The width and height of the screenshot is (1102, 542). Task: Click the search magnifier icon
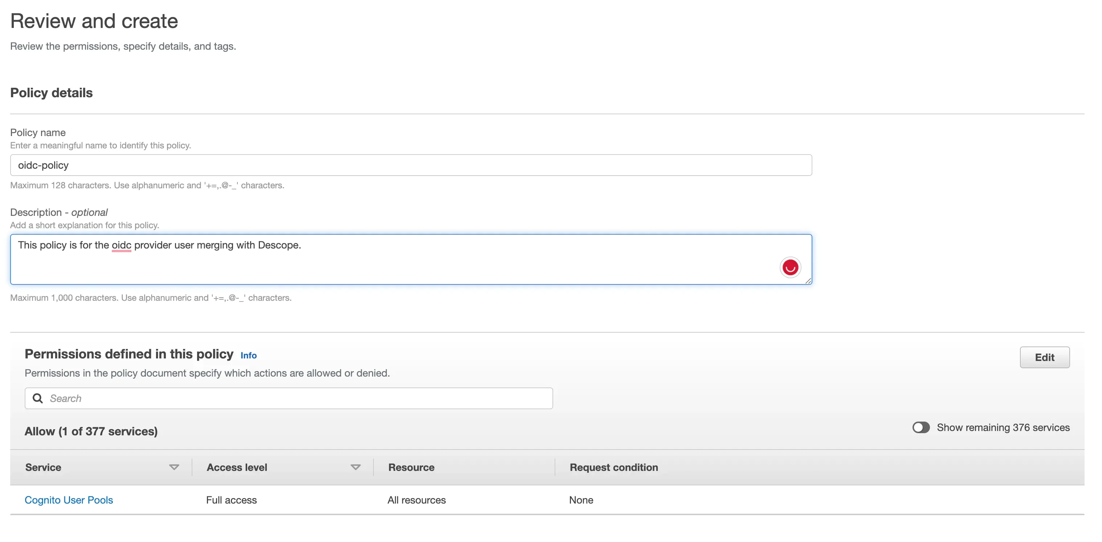click(x=38, y=398)
